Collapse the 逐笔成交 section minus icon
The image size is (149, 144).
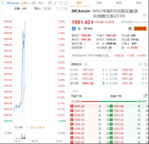tap(141, 64)
